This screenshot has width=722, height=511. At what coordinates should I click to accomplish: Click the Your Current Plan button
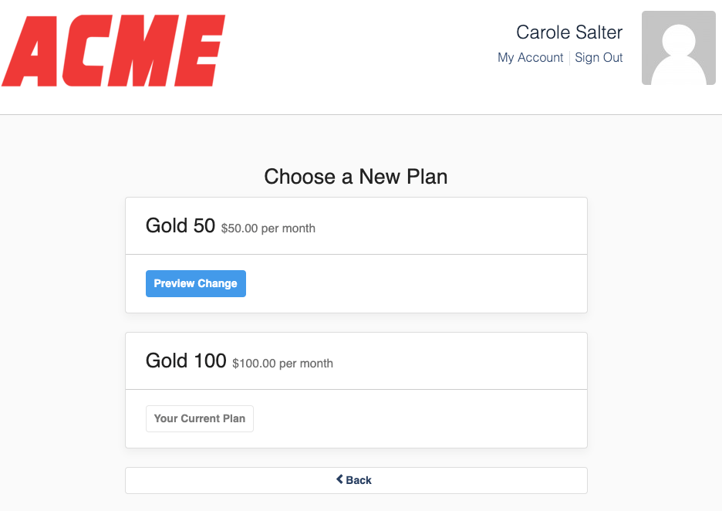tap(199, 418)
